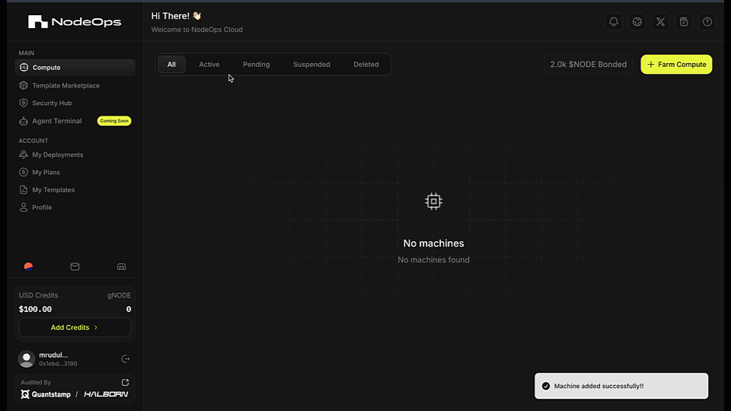731x411 pixels.
Task: Switch to the Active tab
Action: (x=209, y=64)
